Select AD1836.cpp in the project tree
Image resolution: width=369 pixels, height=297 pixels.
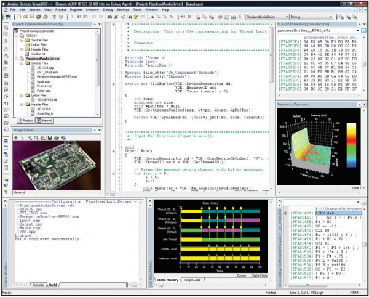[x=46, y=68]
